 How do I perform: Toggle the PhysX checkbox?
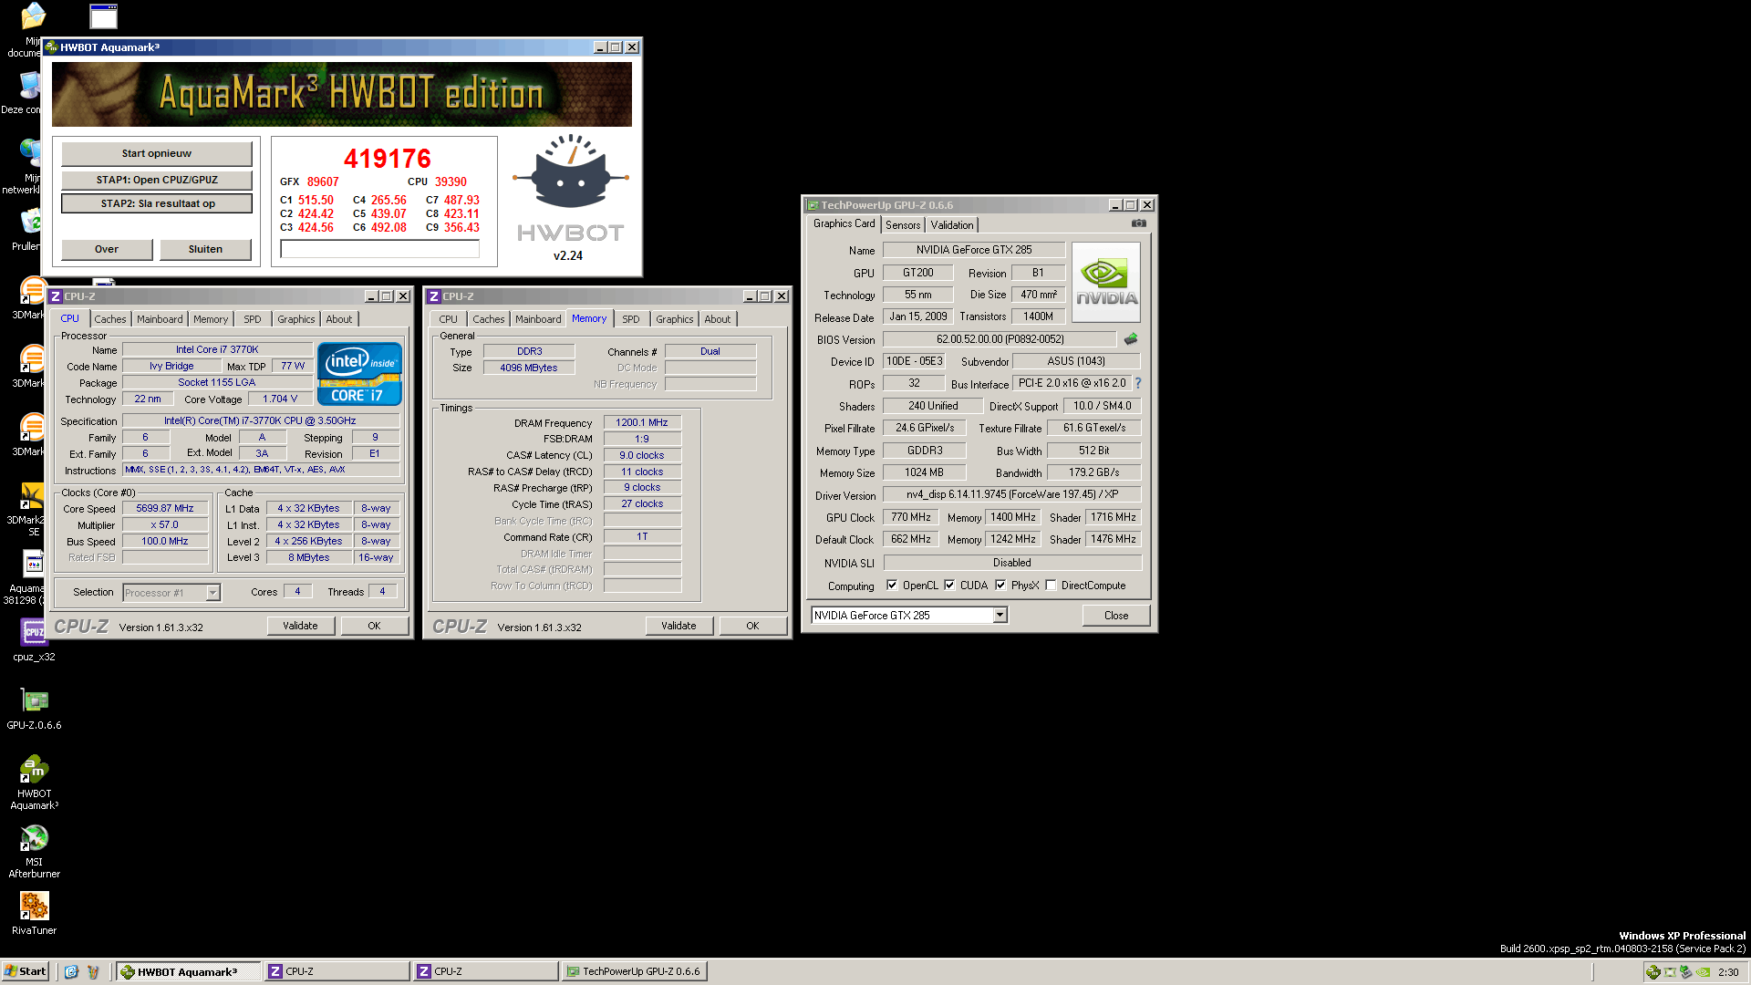[1000, 586]
